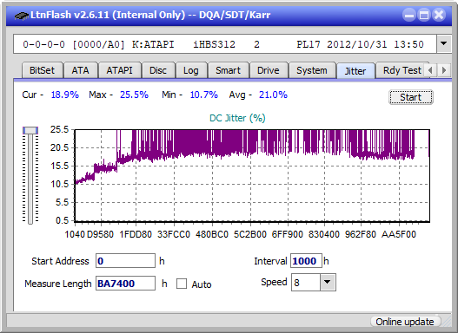Open the Disc tab

158,70
